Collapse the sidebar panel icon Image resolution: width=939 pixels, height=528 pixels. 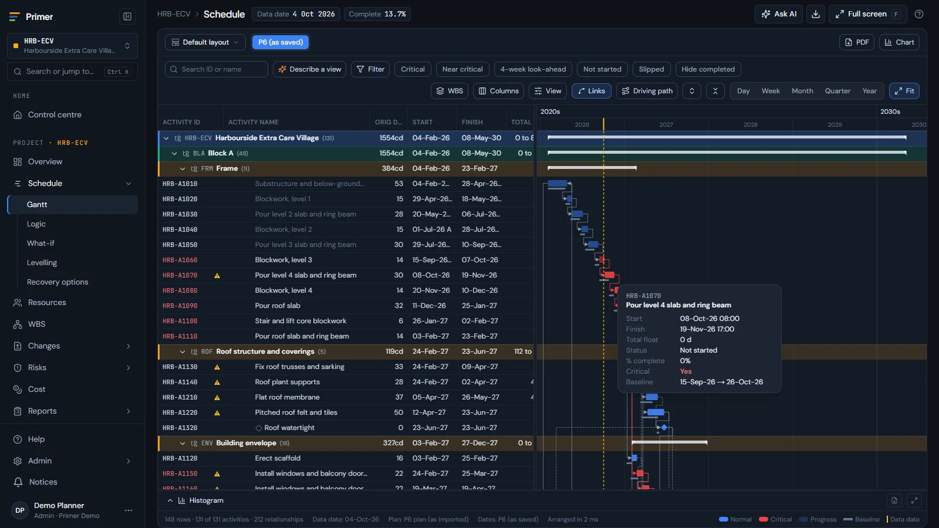(127, 16)
